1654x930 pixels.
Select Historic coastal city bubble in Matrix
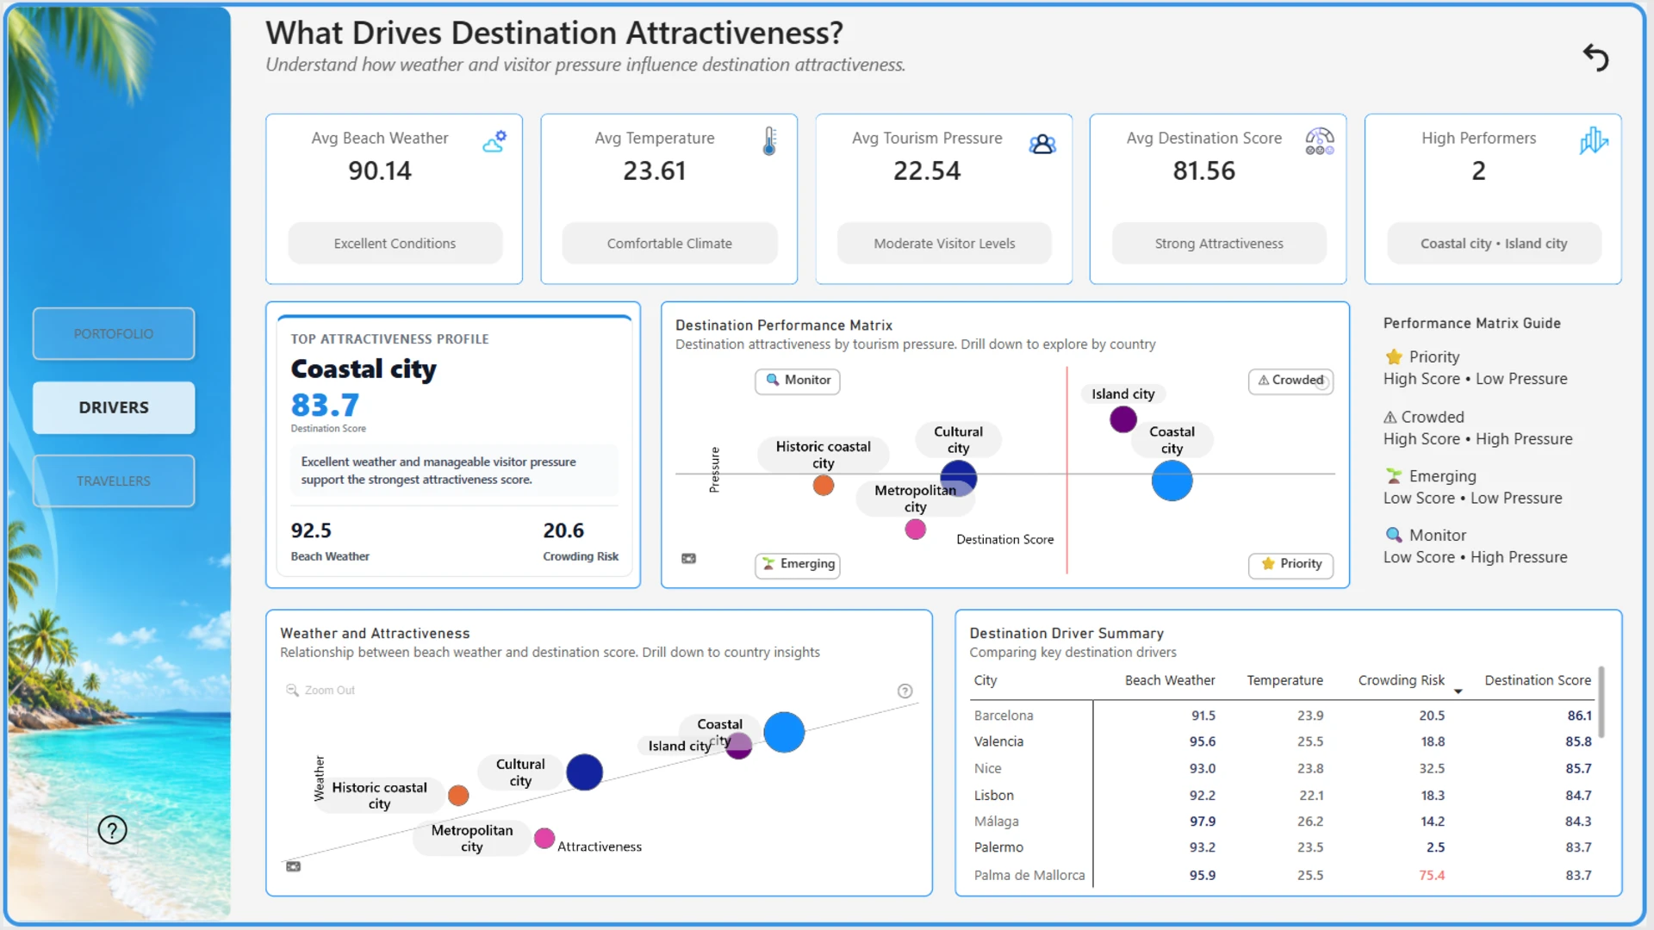(823, 486)
